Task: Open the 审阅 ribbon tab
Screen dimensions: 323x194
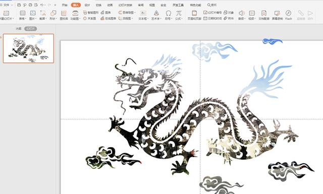Action: (141, 5)
